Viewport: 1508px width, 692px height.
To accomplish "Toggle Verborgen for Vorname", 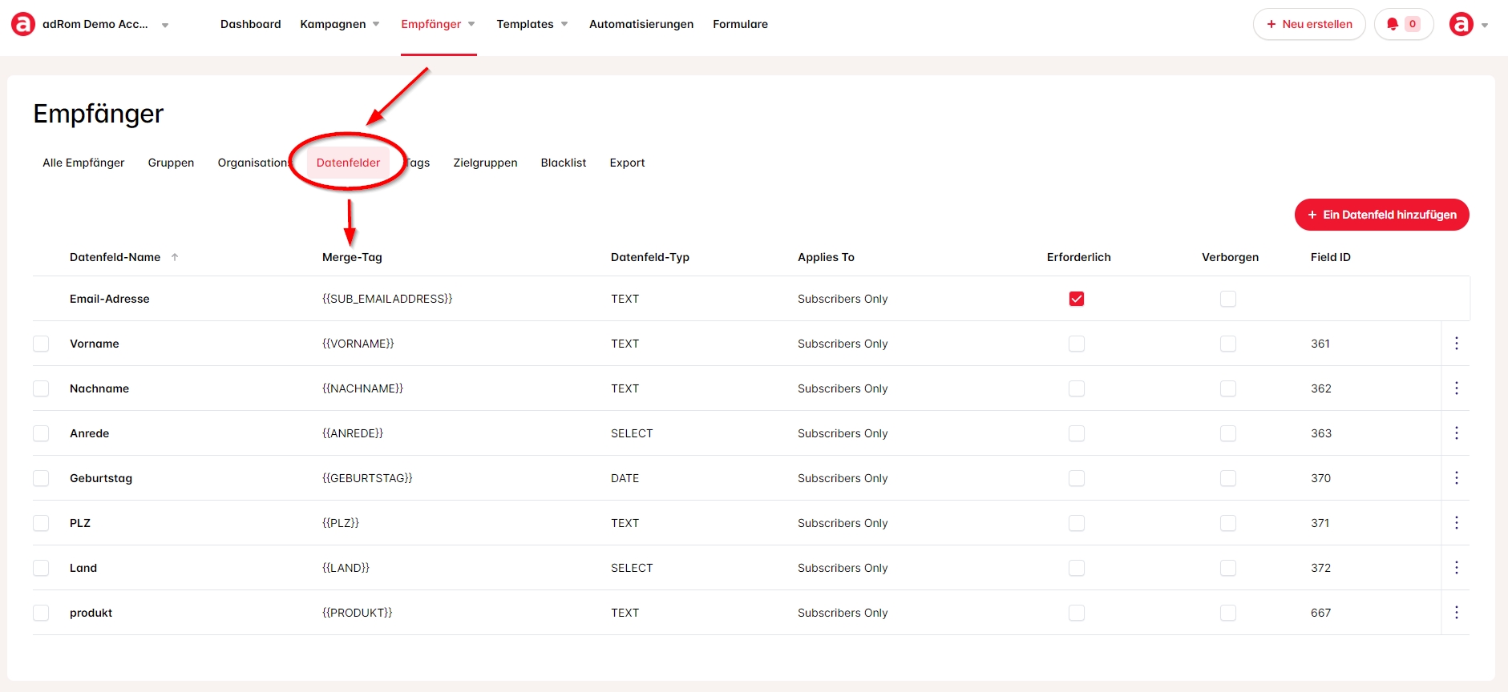I will [x=1228, y=344].
